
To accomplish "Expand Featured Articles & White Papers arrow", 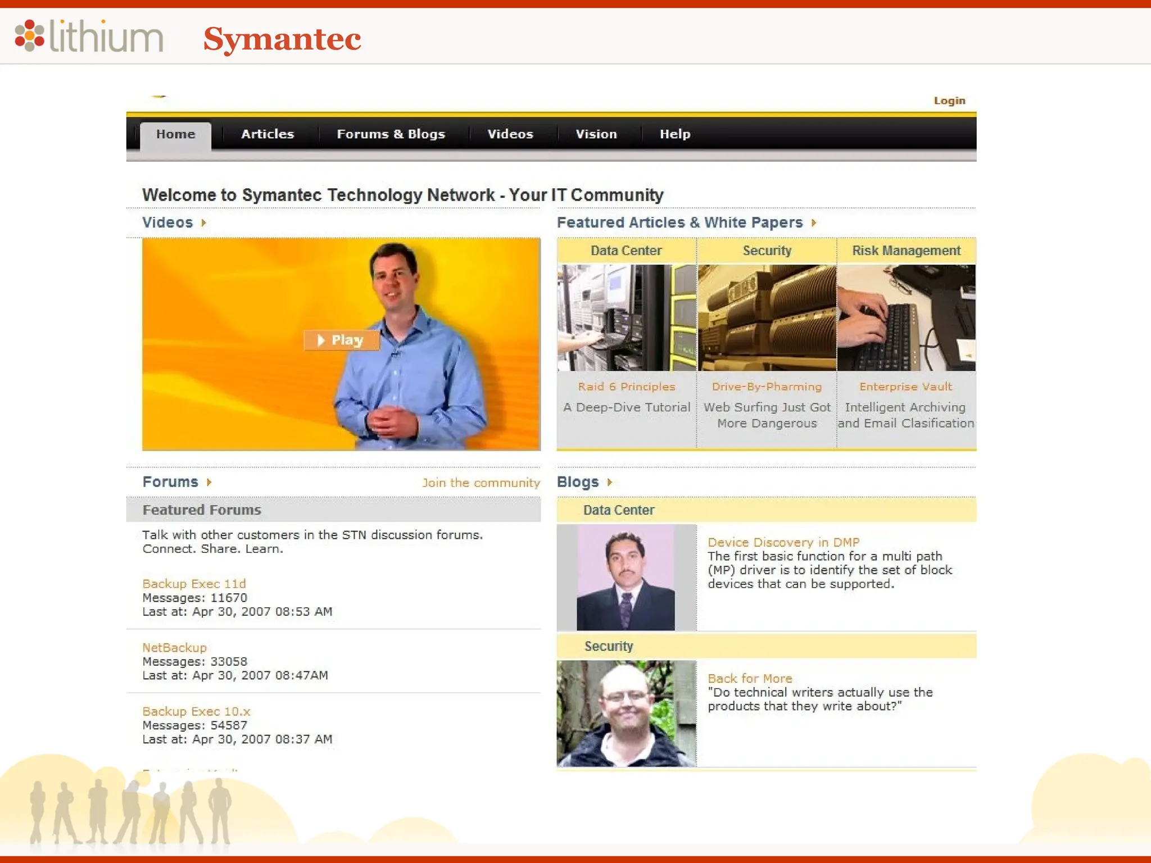I will [814, 223].
